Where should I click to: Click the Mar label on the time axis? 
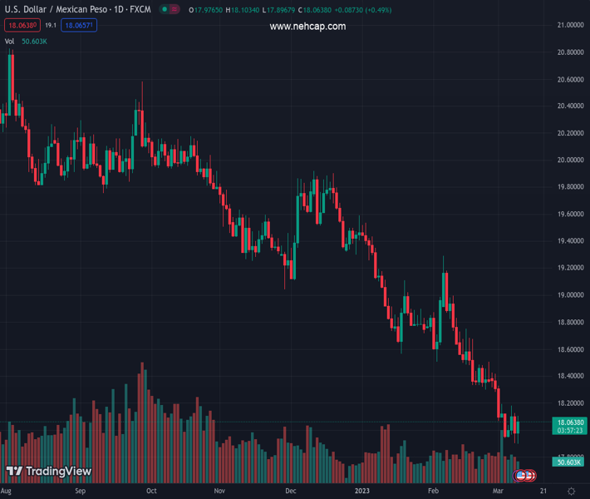498,491
